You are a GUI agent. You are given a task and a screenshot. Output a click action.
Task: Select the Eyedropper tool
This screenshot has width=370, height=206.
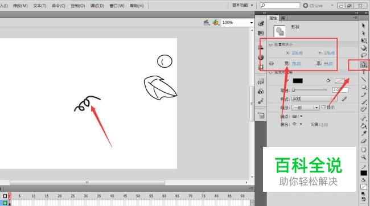pos(364,133)
